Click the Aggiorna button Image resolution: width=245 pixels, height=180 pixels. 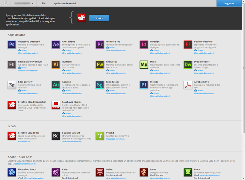(x=229, y=3)
